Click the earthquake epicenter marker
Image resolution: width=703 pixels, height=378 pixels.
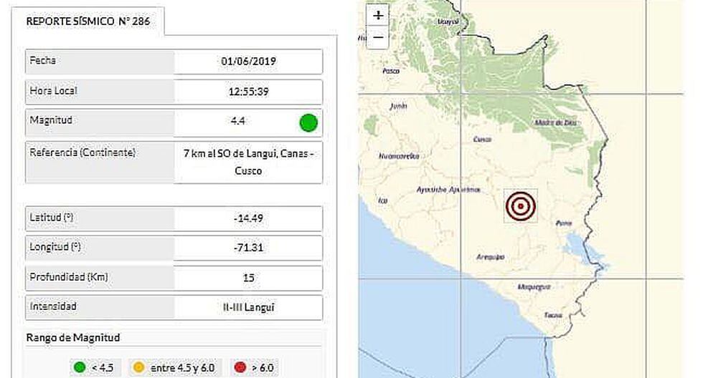pos(520,206)
